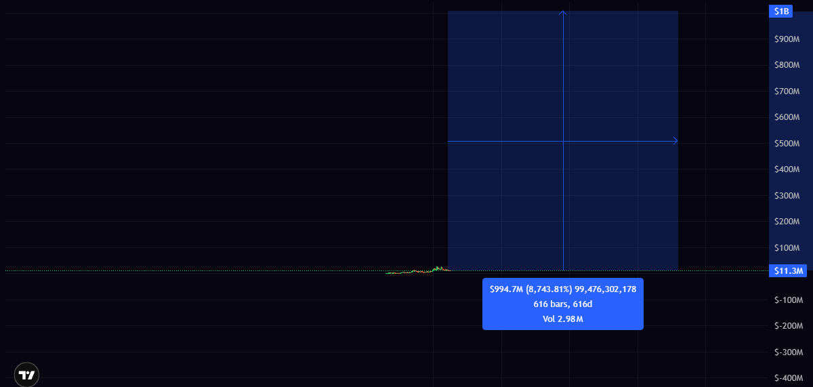The image size is (813, 387).
Task: Select the $-400M label on the price axis
Action: 789,378
